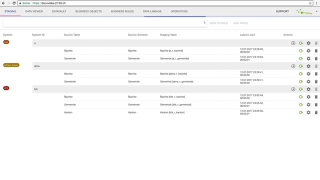Reload all tables of system bfs
The width and height of the screenshot is (320, 180).
pyautogui.click(x=301, y=89)
